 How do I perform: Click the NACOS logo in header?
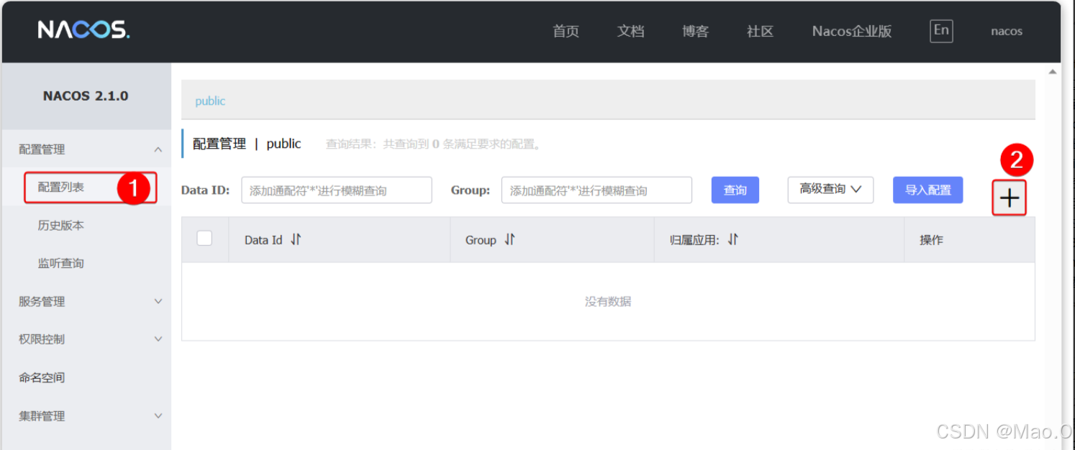coord(83,30)
